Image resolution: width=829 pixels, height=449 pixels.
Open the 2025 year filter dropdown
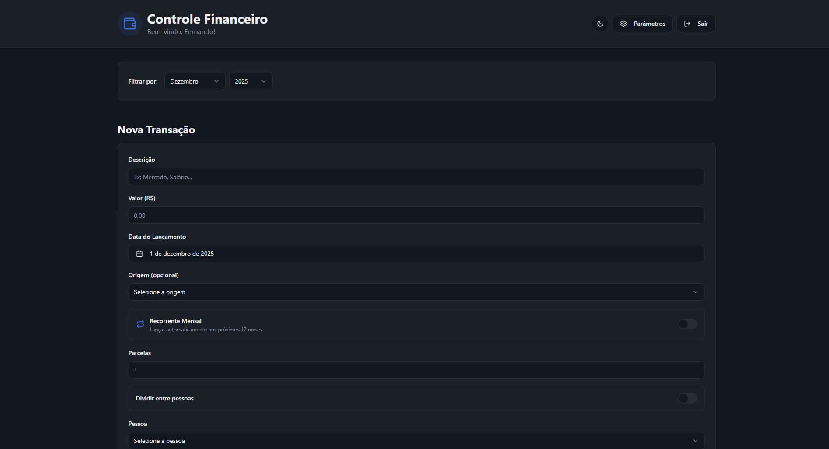(251, 81)
